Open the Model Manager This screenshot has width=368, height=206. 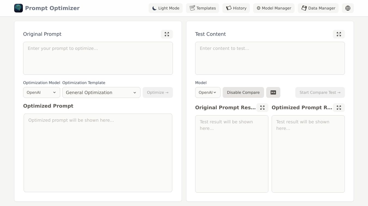point(274,8)
